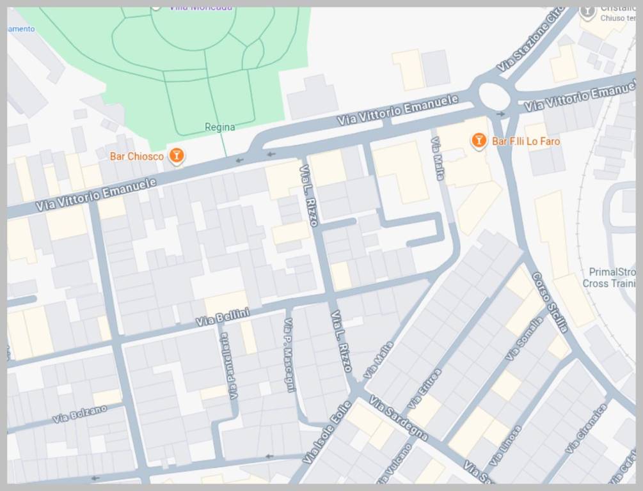The height and width of the screenshot is (491, 643).
Task: Click the Bar Chiosco orange cocktail marker
Action: [x=177, y=156]
